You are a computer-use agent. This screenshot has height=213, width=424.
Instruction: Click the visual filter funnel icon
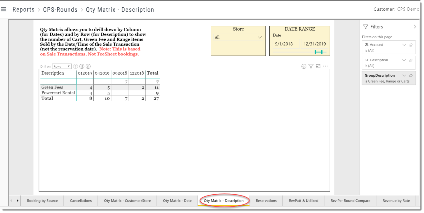[311, 66]
